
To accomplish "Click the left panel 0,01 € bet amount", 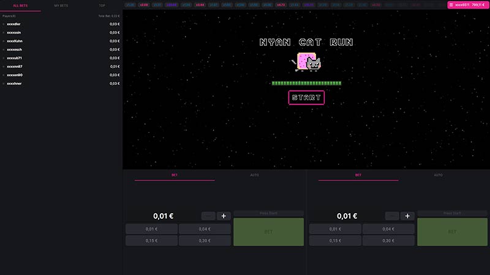I will point(163,216).
